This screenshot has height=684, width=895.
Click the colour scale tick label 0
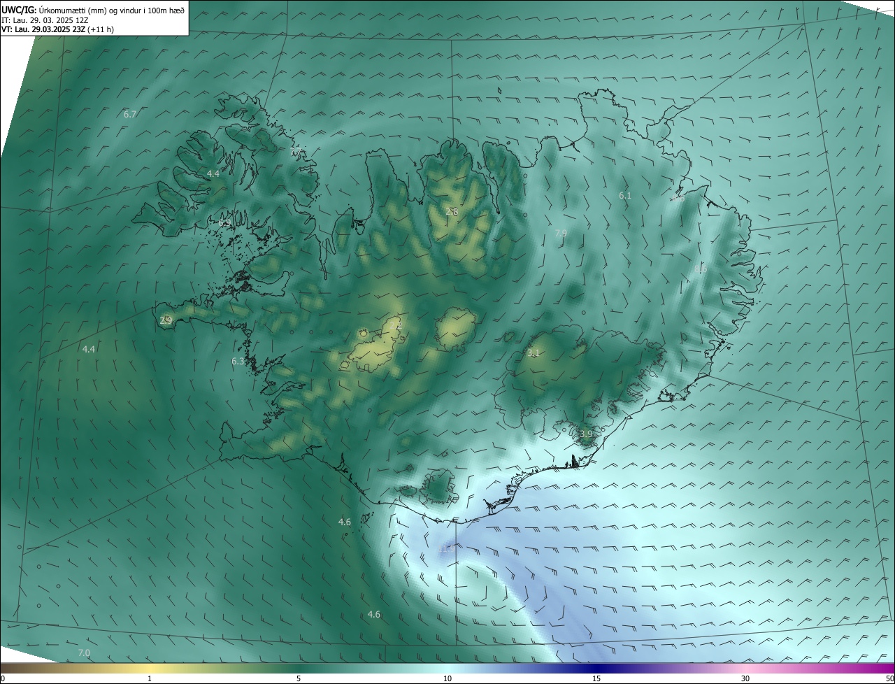tap(3, 679)
